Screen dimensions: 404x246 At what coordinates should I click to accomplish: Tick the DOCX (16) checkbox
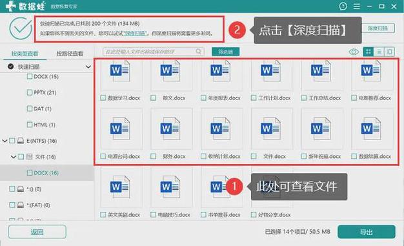pyautogui.click(x=30, y=172)
